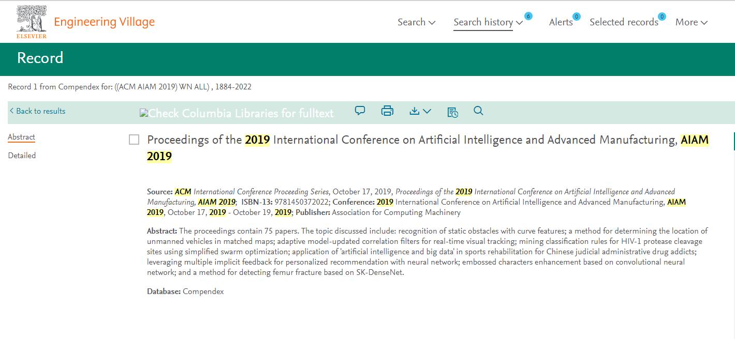
Task: Click the download record icon
Action: [x=414, y=111]
